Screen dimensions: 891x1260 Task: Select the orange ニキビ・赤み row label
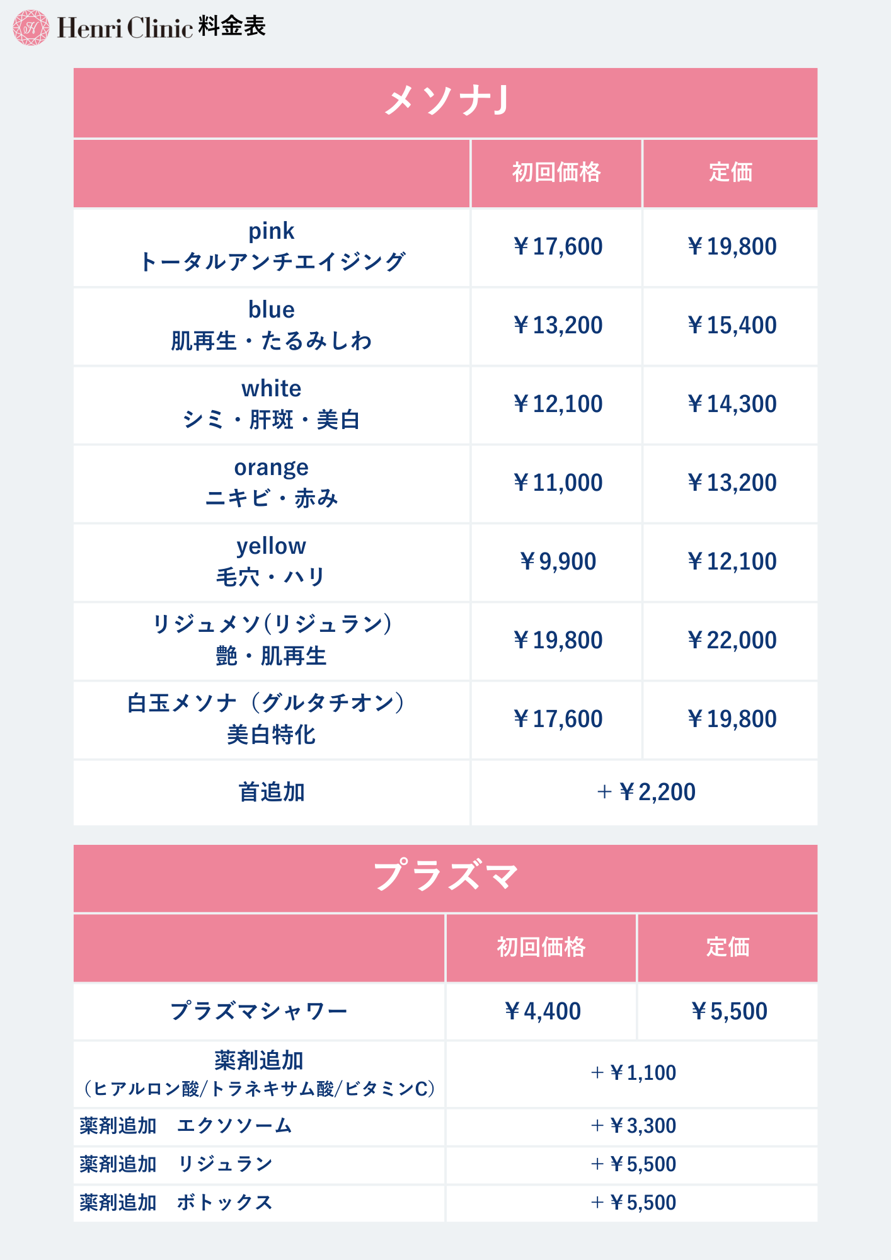[x=272, y=483]
